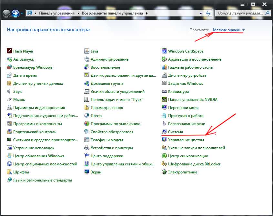This screenshot has width=273, height=216.
Task: Open Шифрование диска BitLocker link
Action: 194,164
